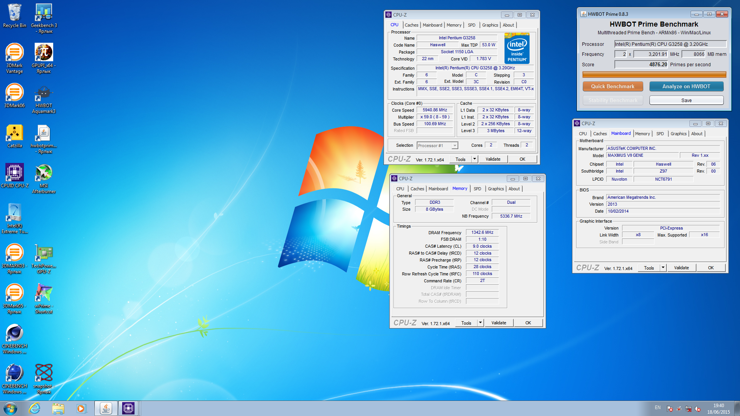Click Tools button in Mainboard window
The height and width of the screenshot is (416, 740).
point(649,268)
